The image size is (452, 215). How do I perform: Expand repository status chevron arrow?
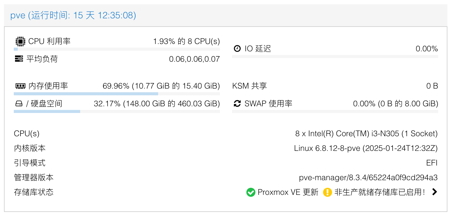pos(434,192)
